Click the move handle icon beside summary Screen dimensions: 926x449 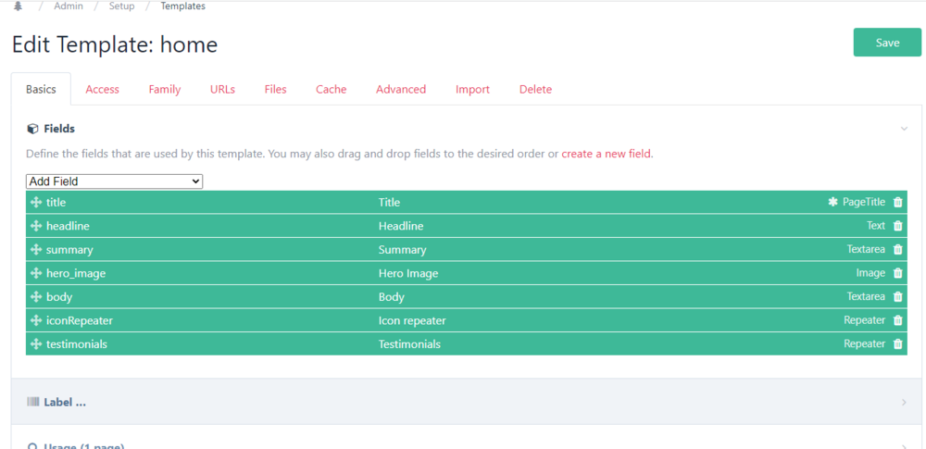pyautogui.click(x=36, y=250)
